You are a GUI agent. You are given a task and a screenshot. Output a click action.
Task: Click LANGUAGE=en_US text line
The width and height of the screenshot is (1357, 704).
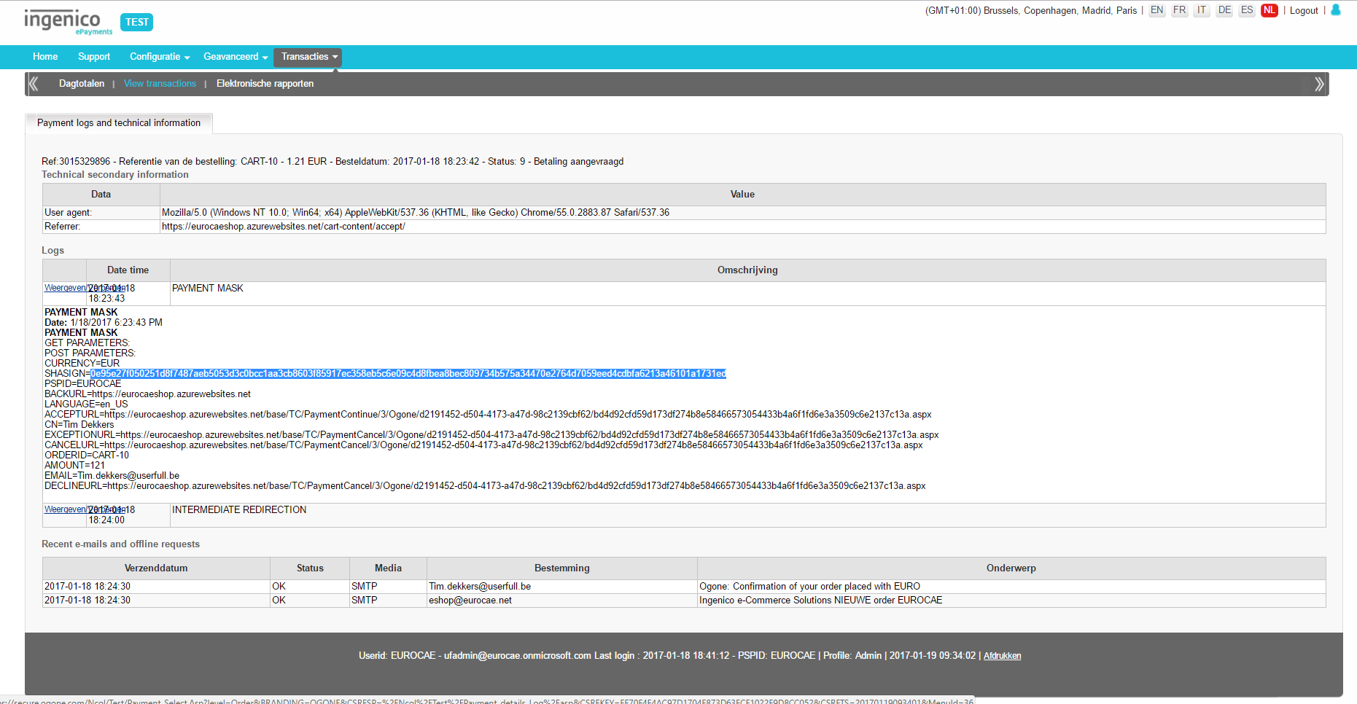click(x=86, y=404)
